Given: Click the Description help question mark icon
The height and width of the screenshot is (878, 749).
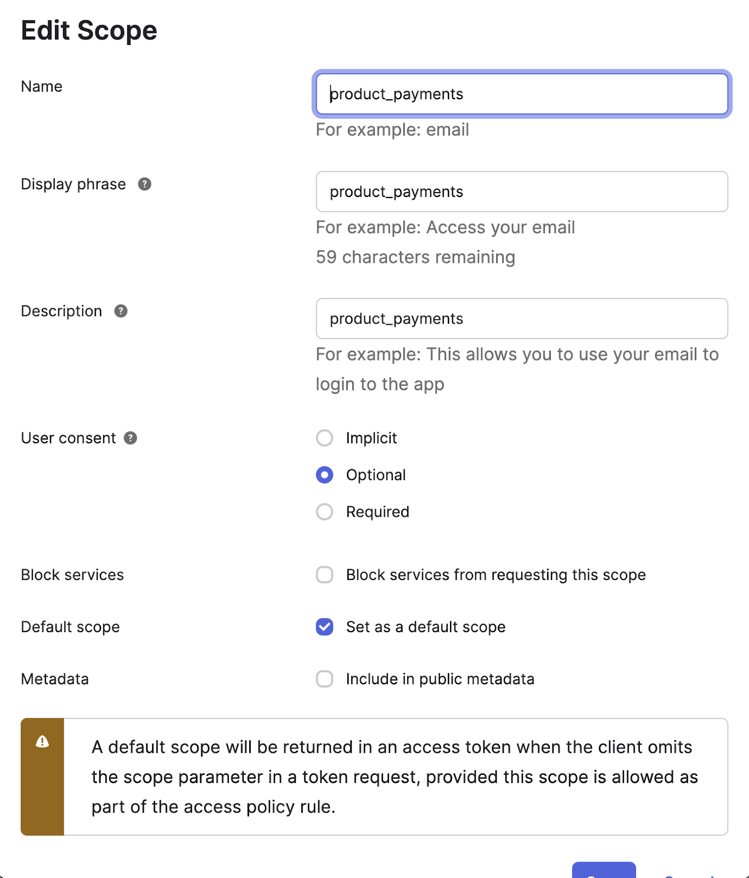Looking at the screenshot, I should (x=121, y=312).
